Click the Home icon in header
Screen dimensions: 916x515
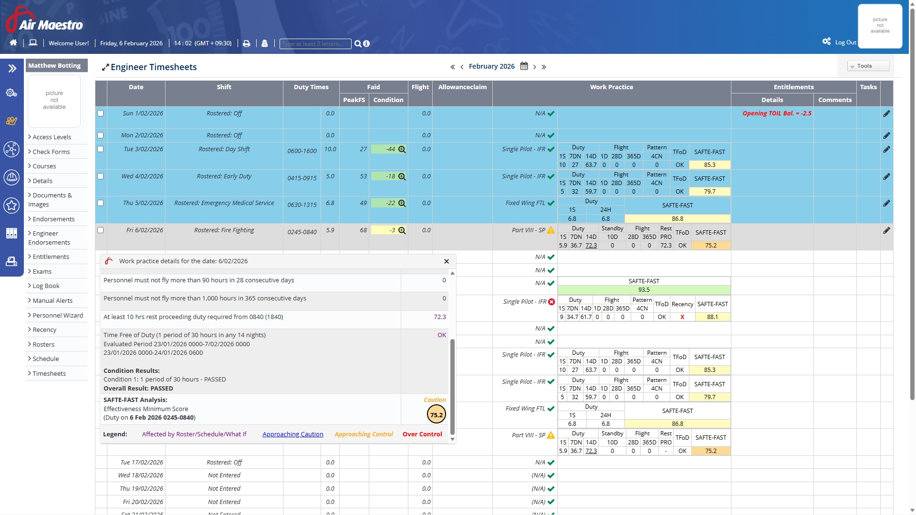(13, 43)
